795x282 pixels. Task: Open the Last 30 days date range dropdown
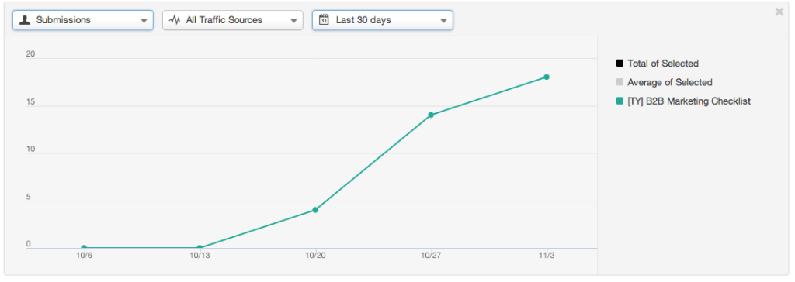[x=382, y=20]
